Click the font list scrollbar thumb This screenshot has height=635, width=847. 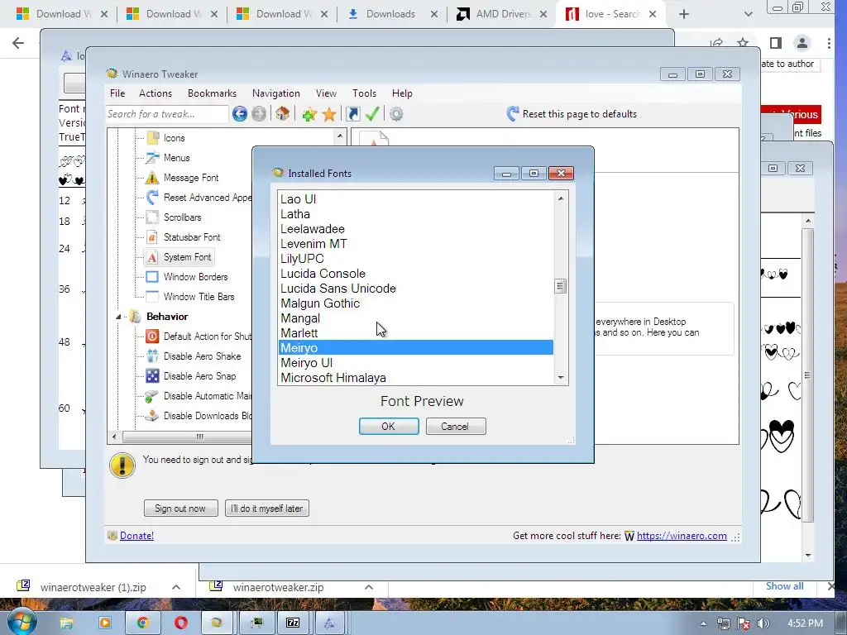click(561, 286)
